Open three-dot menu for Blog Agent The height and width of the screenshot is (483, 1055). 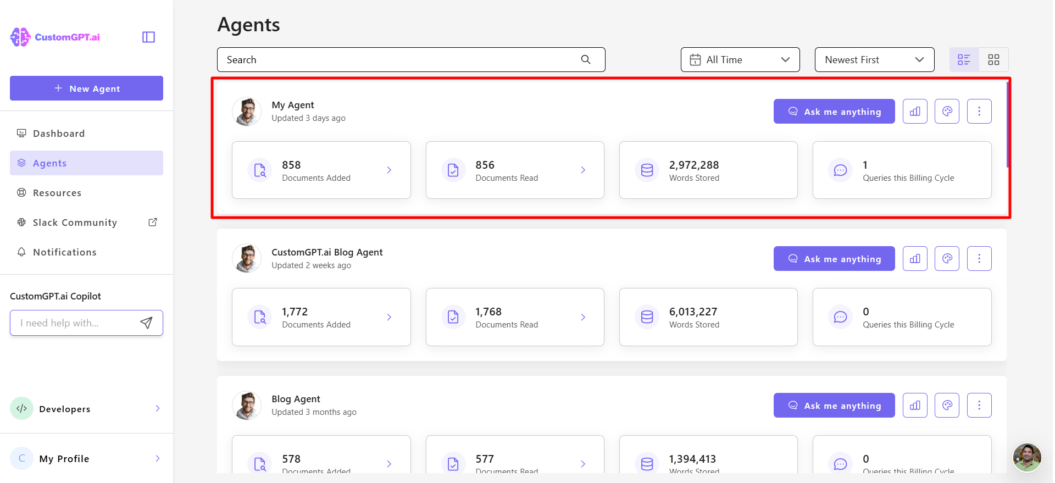click(979, 406)
